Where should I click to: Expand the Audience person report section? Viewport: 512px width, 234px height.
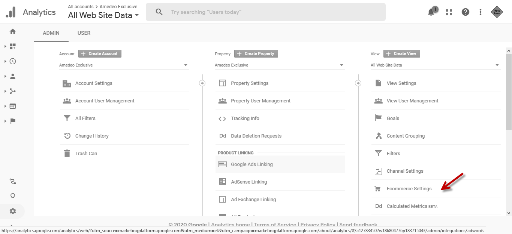coord(13,76)
